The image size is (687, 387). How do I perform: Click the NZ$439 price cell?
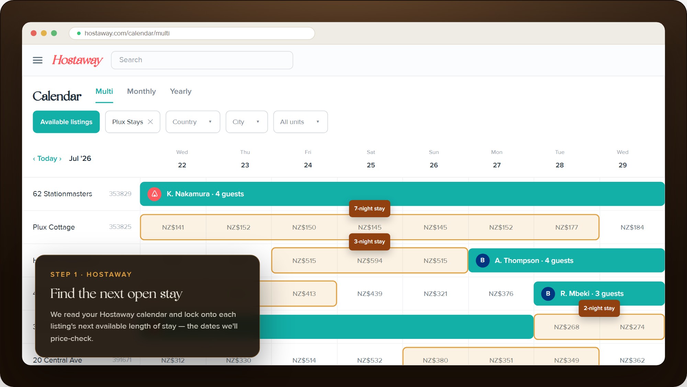coord(370,294)
